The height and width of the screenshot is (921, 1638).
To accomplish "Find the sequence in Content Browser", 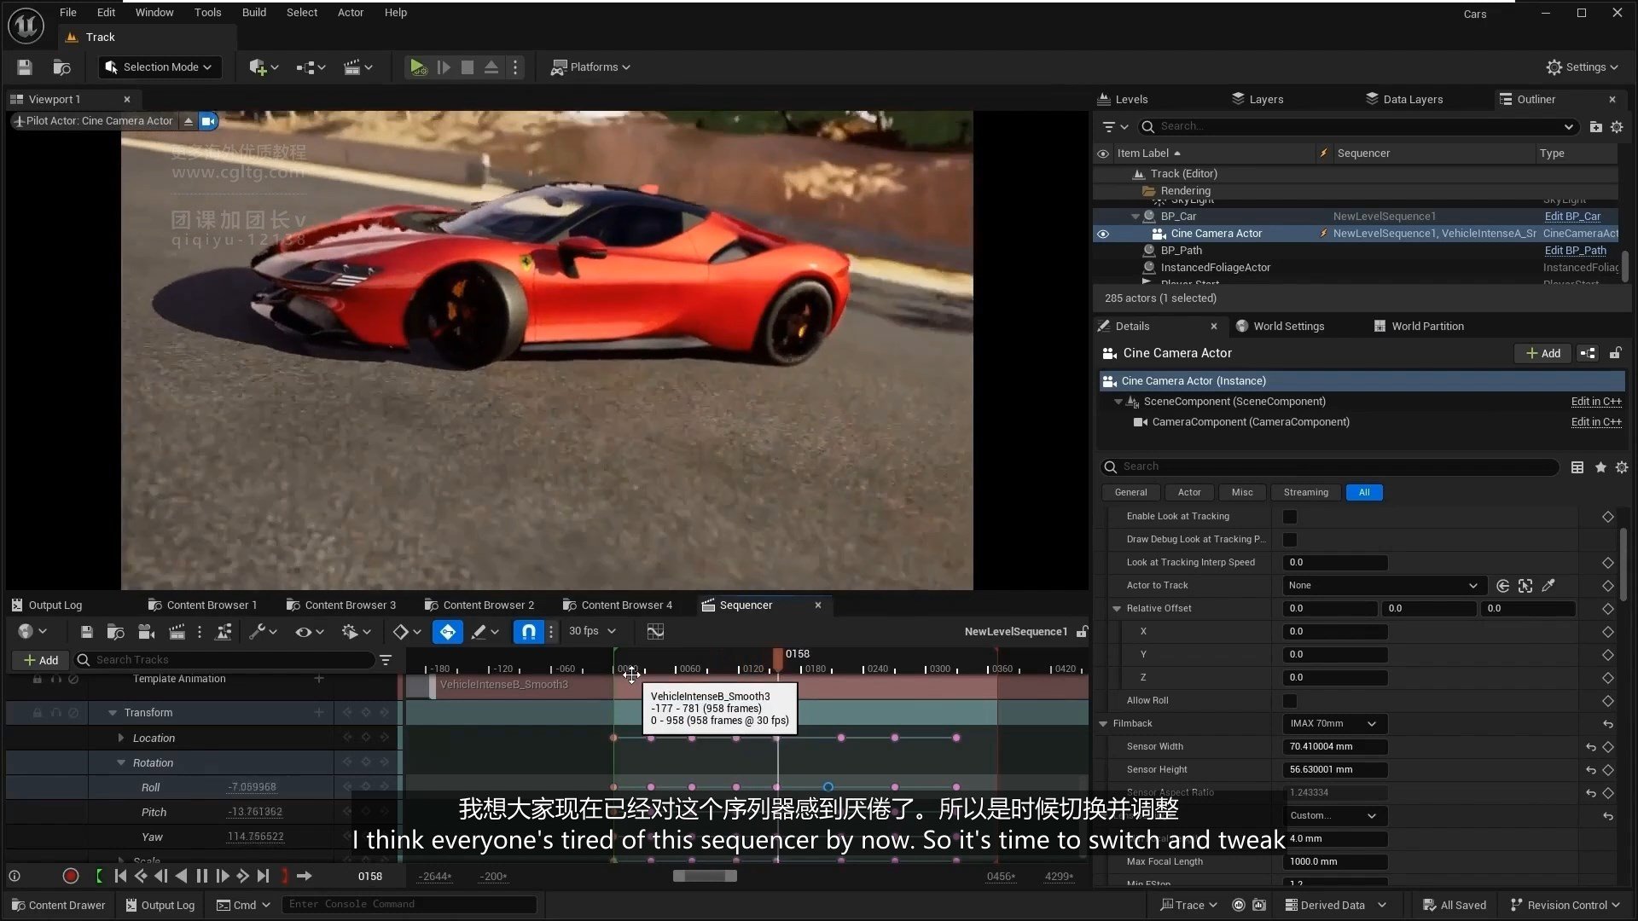I will (x=116, y=632).
